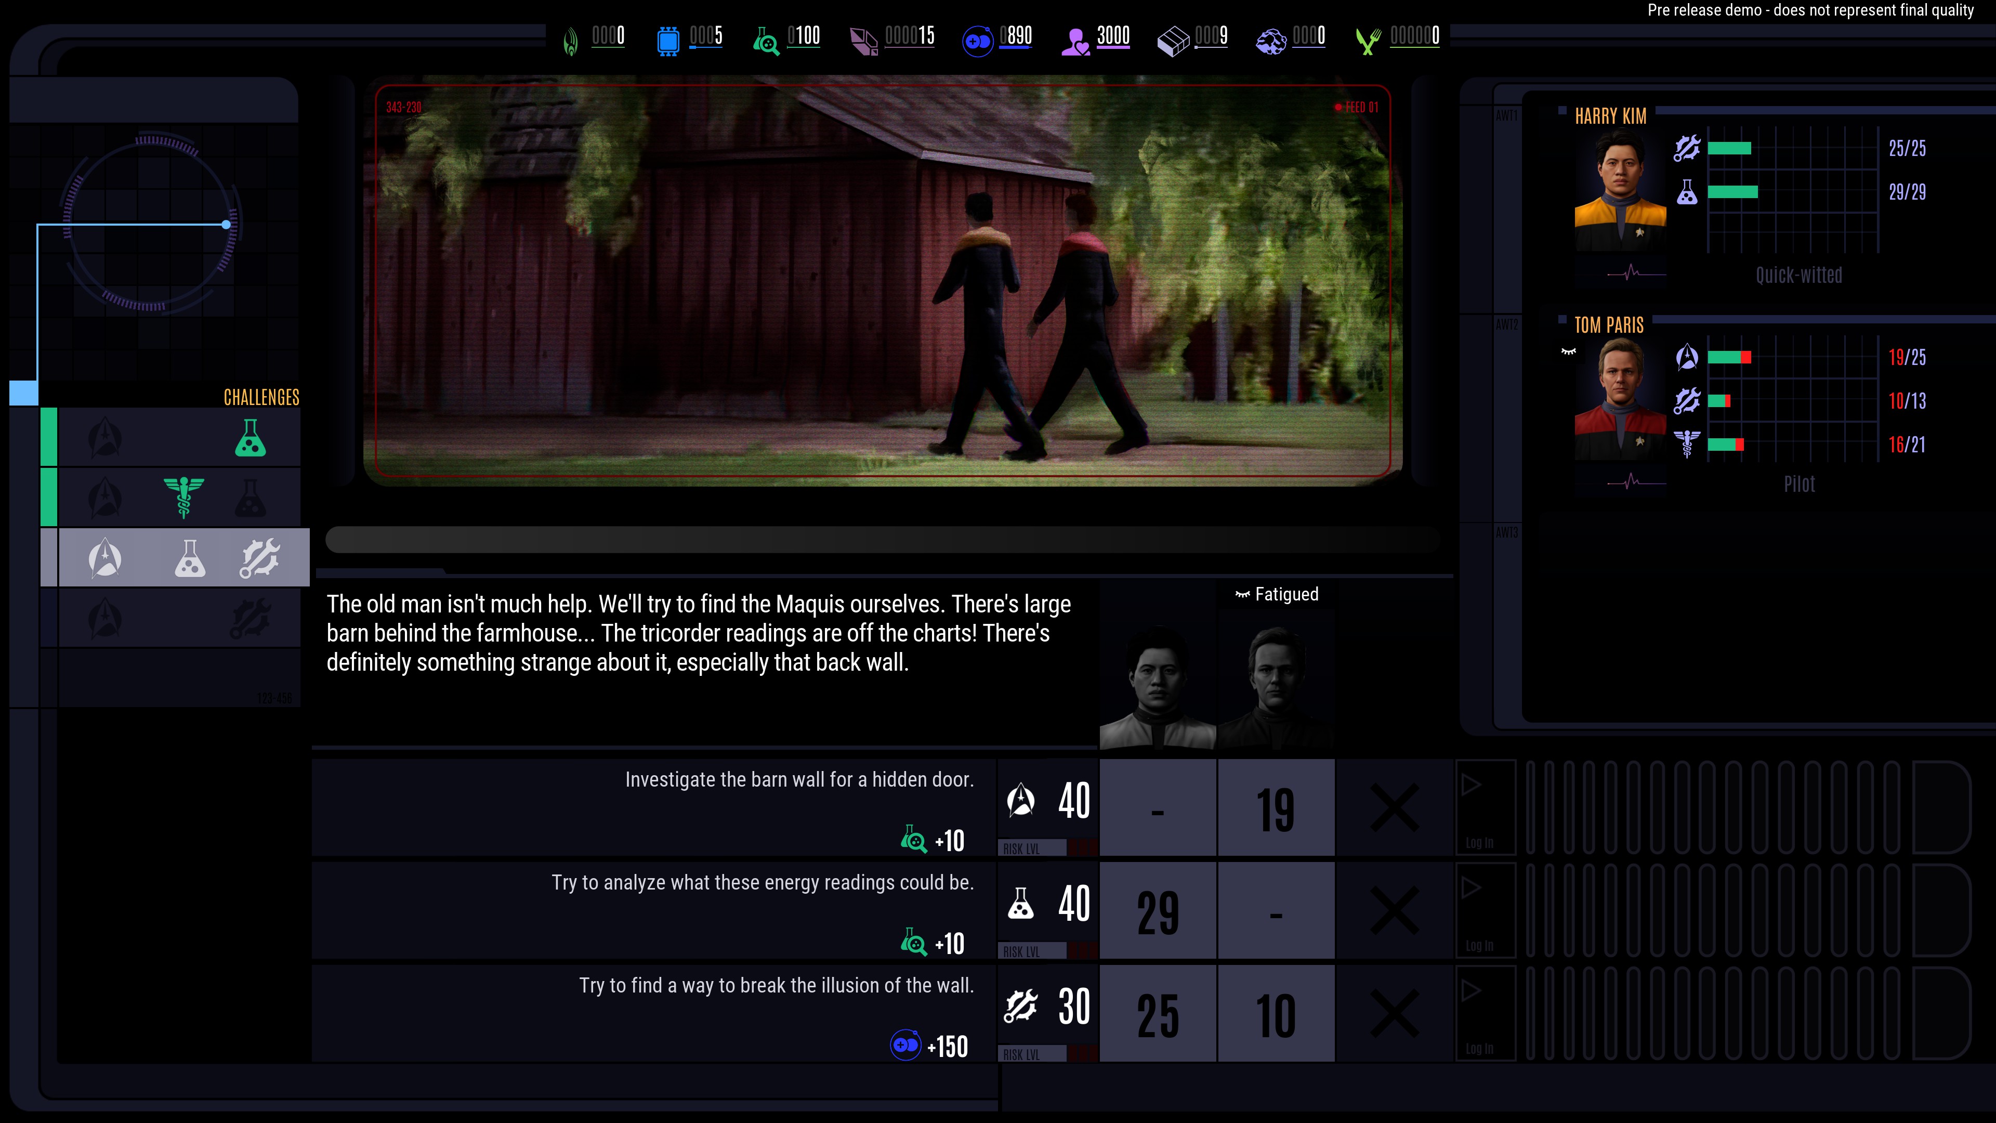This screenshot has height=1123, width=1996.
Task: Click Tom Paris's portrait in crew panel
Action: [1620, 399]
